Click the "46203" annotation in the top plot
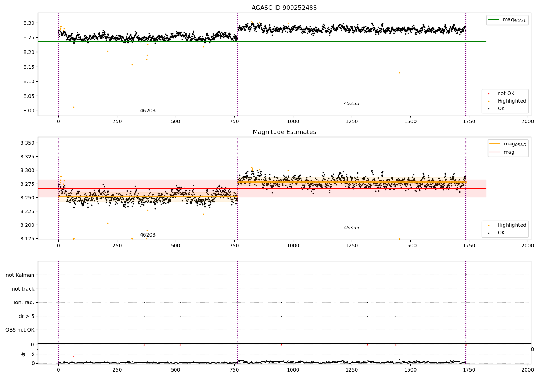The height and width of the screenshot is (378, 540). (148, 111)
